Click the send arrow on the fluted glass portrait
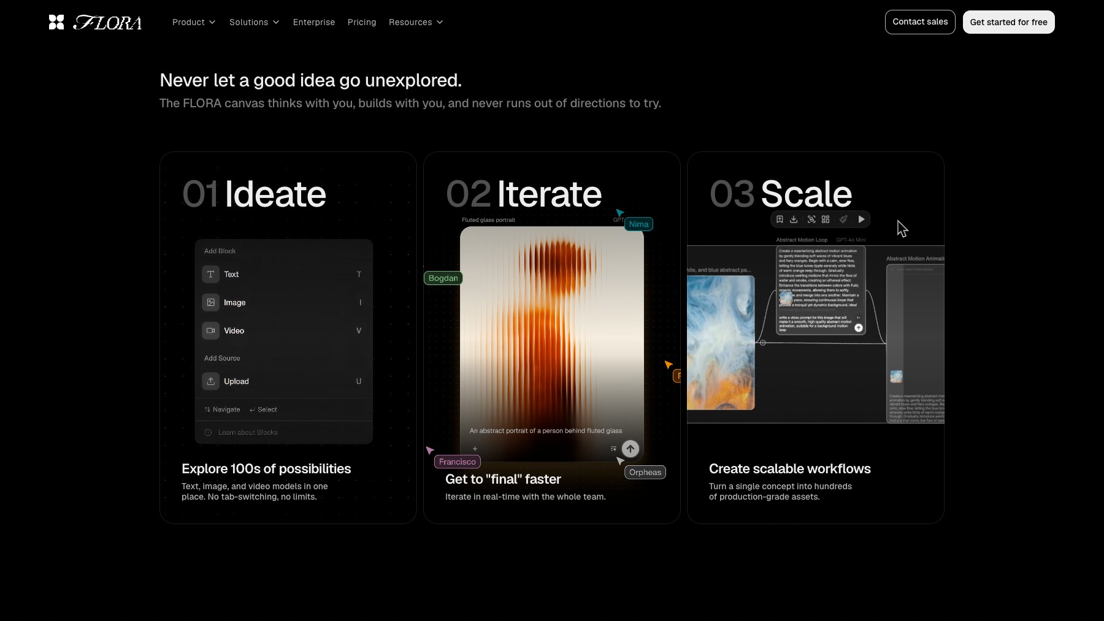The height and width of the screenshot is (621, 1104). click(x=631, y=449)
